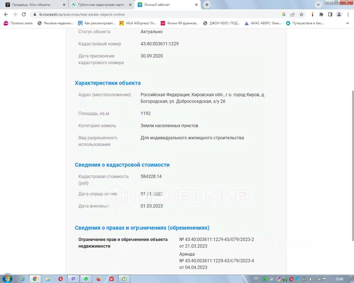Toggle the browser side panel
Image resolution: width=354 pixels, height=283 pixels.
(330, 14)
